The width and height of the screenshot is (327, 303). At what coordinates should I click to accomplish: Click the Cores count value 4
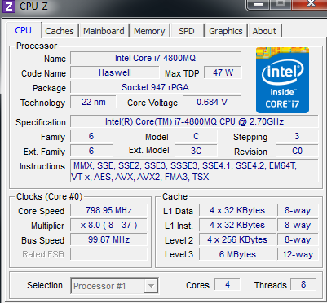click(228, 284)
